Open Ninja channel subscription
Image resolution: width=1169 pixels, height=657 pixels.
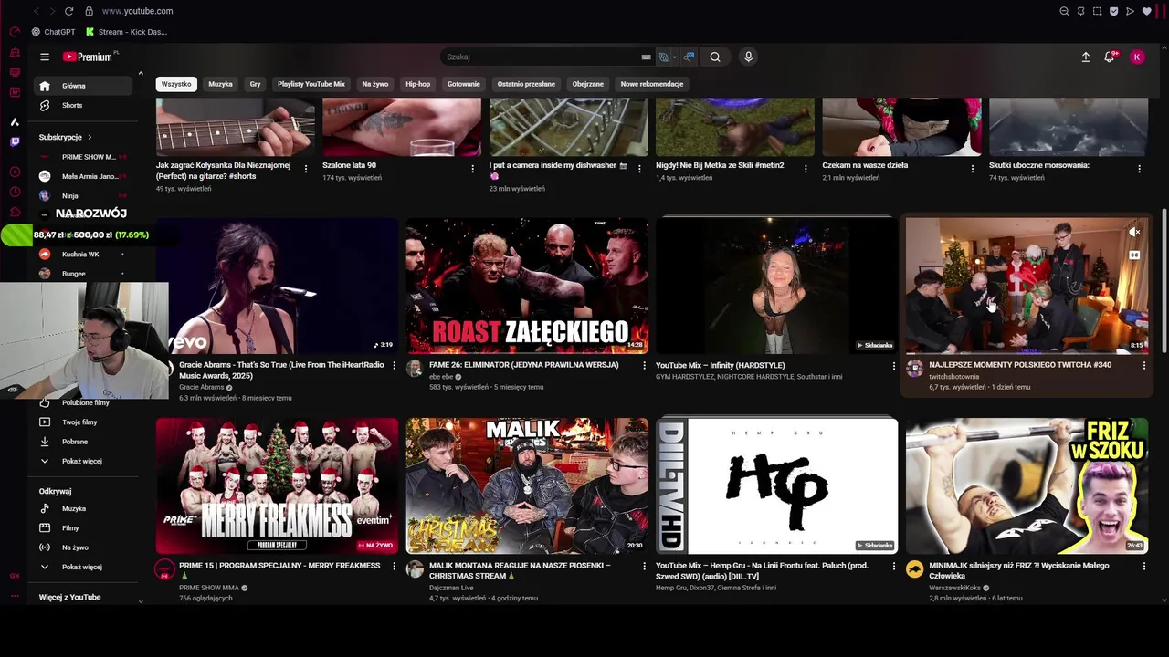[x=82, y=195]
